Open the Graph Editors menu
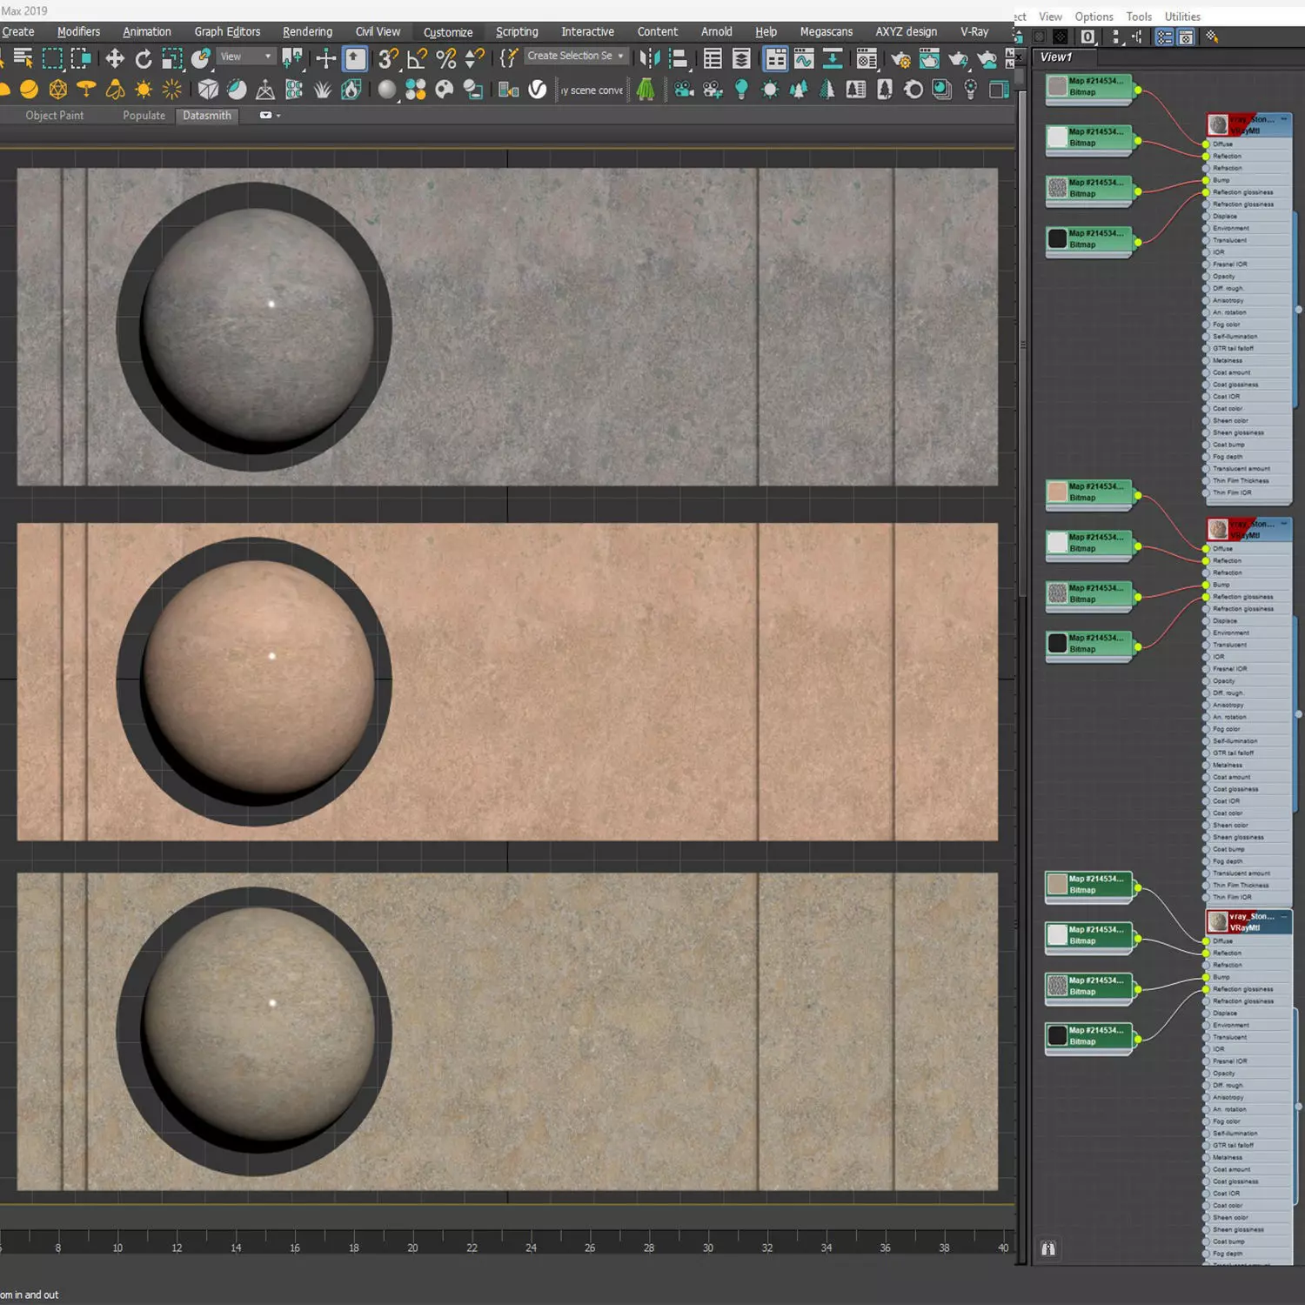1305x1305 pixels. tap(227, 32)
